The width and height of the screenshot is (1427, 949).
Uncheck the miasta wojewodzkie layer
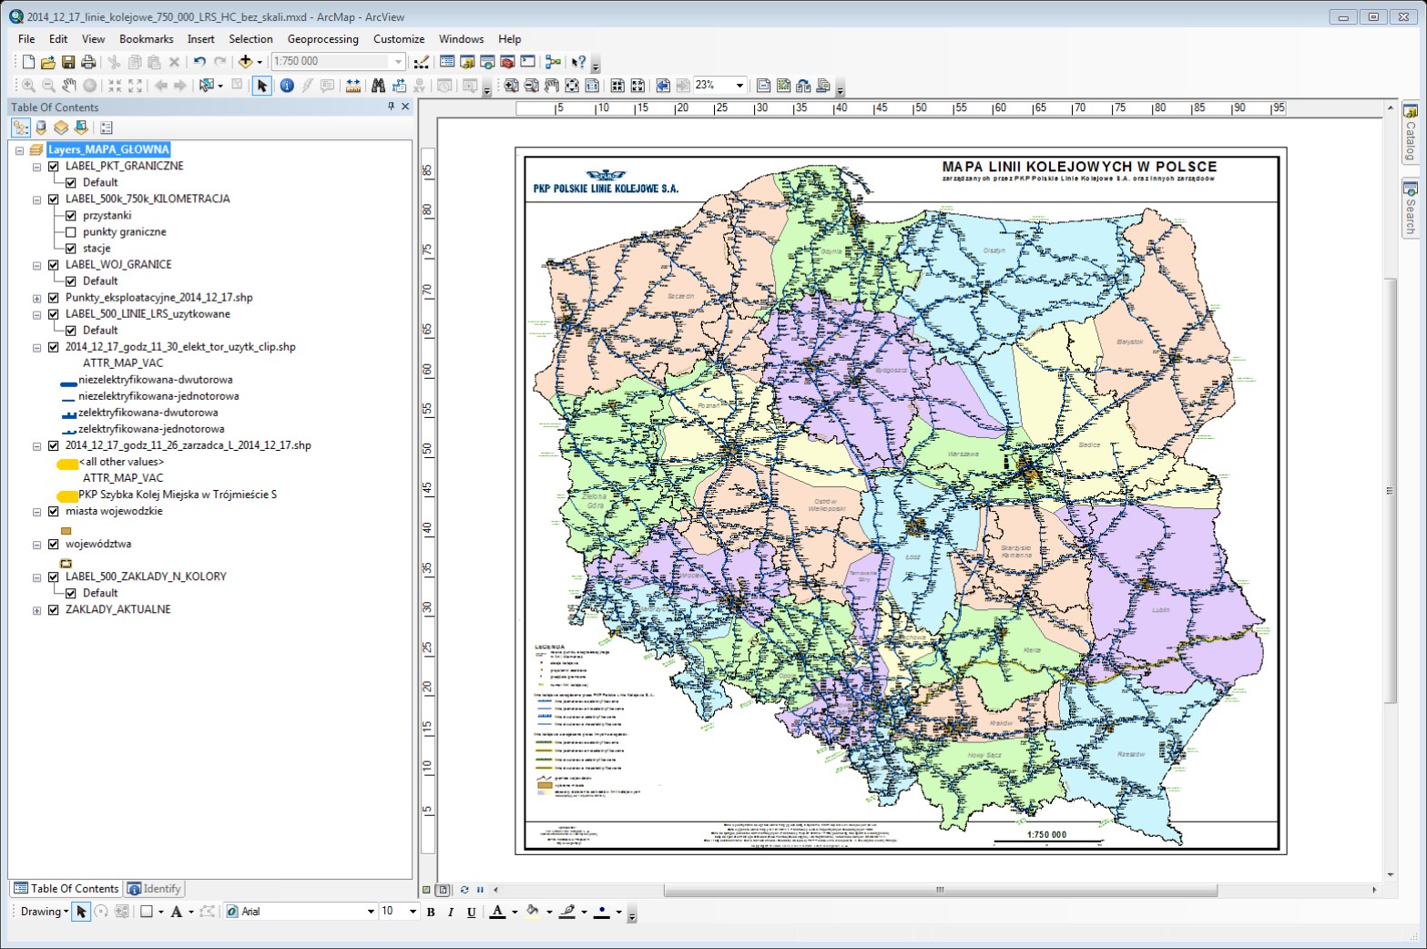[53, 511]
